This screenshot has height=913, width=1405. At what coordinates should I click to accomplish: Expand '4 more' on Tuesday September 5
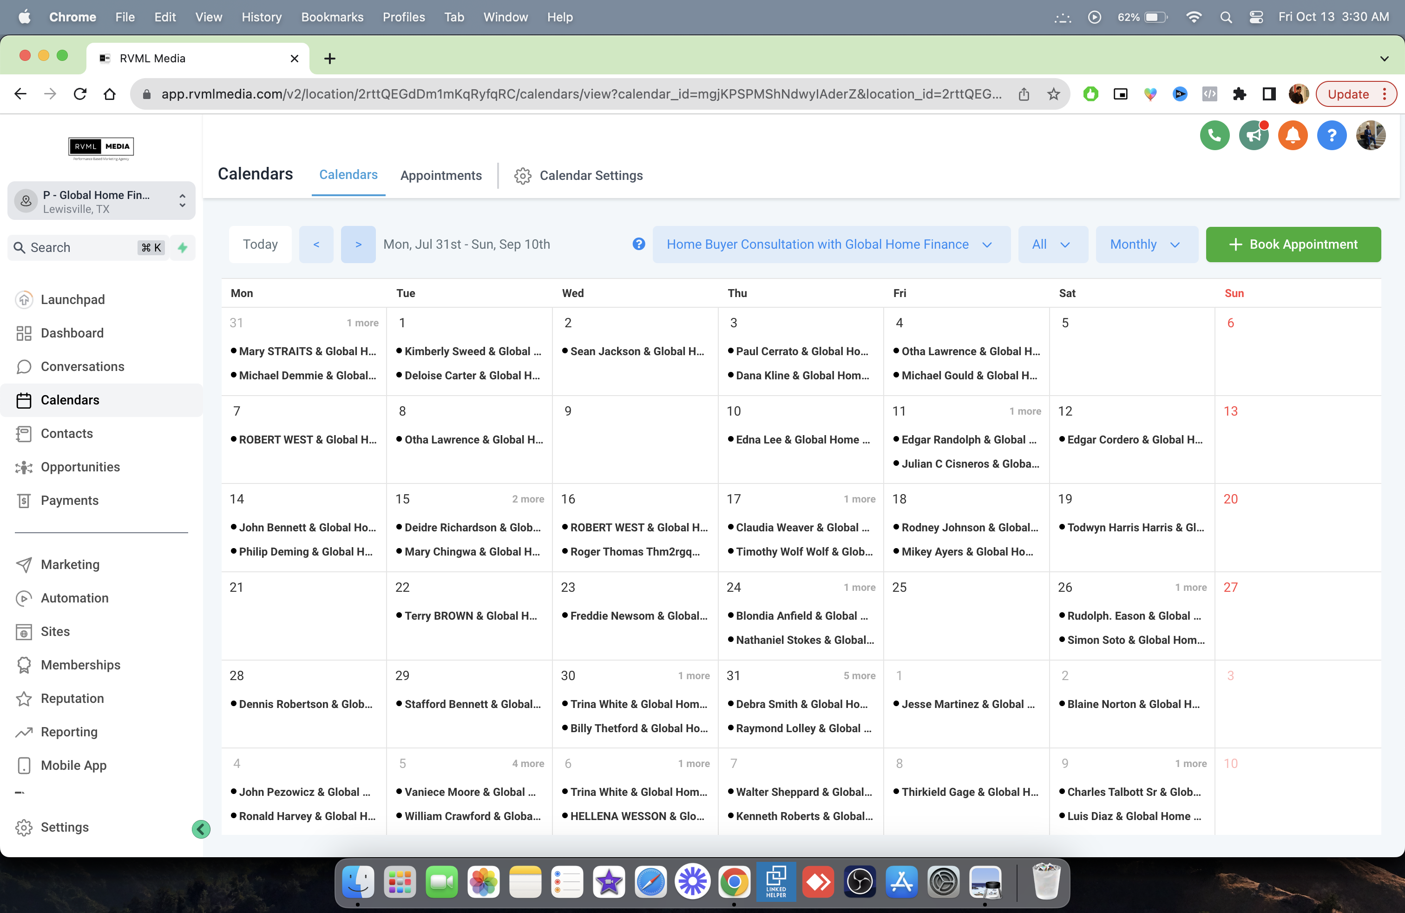tap(528, 764)
